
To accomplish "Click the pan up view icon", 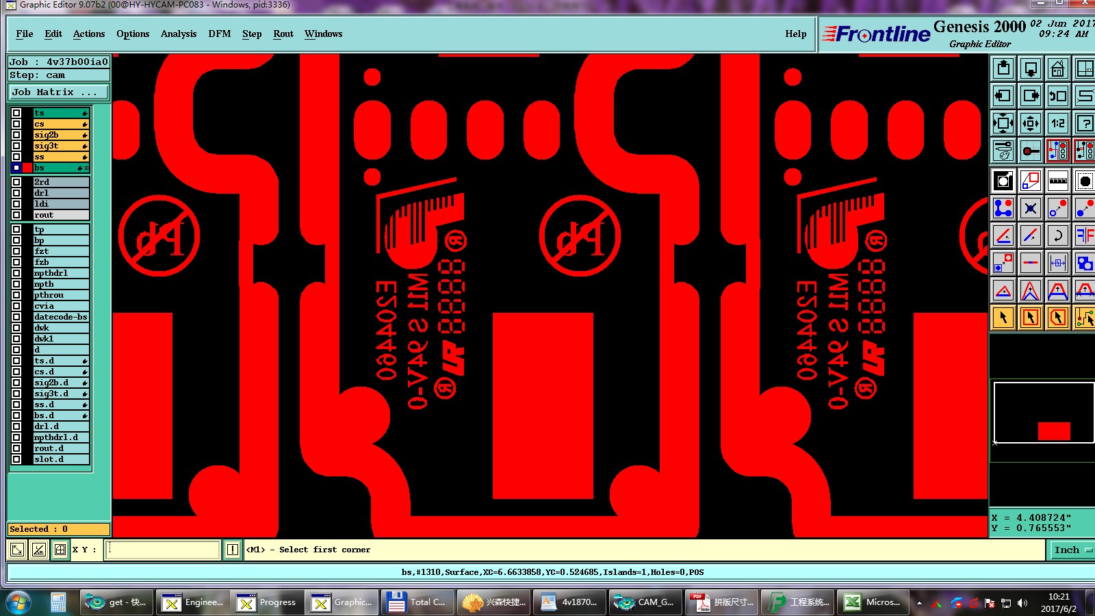I will coord(1003,68).
